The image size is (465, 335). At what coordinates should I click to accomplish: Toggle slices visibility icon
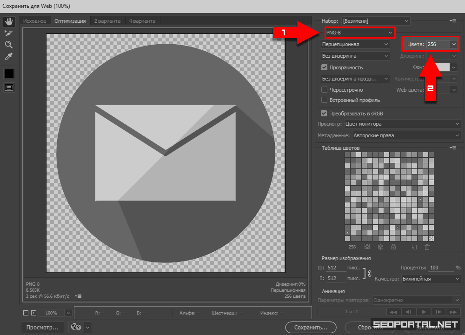click(x=9, y=87)
